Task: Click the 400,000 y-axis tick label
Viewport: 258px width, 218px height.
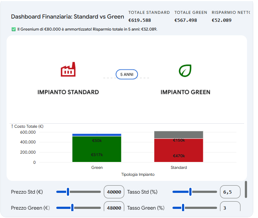Action: pyautogui.click(x=28, y=142)
